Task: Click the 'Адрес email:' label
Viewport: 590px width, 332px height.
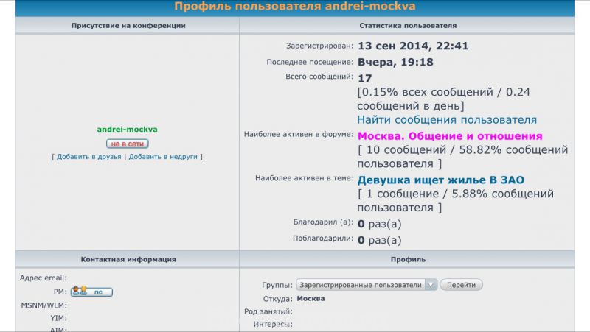Action: point(44,278)
